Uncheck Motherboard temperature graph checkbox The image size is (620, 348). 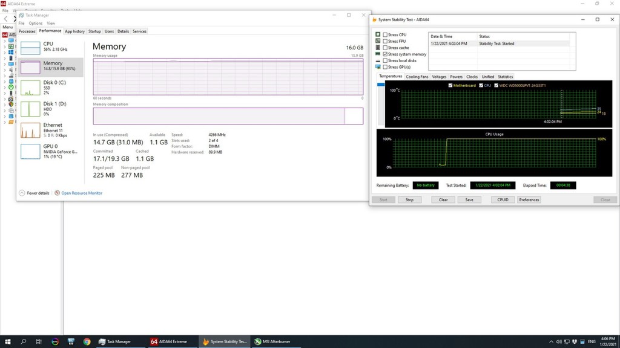(450, 85)
